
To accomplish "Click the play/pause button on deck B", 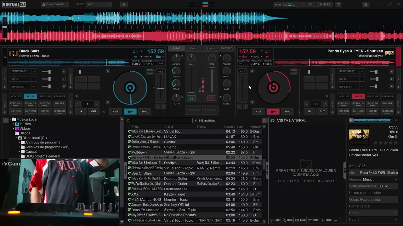I will [x=273, y=111].
